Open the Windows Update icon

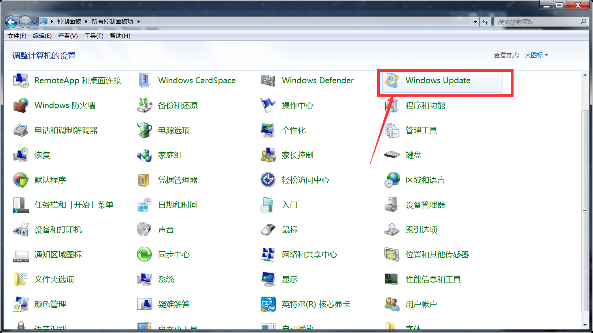(392, 80)
